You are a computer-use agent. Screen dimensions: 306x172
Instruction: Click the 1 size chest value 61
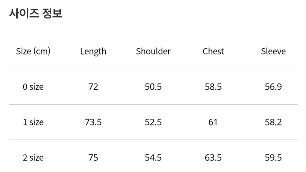tap(213, 122)
